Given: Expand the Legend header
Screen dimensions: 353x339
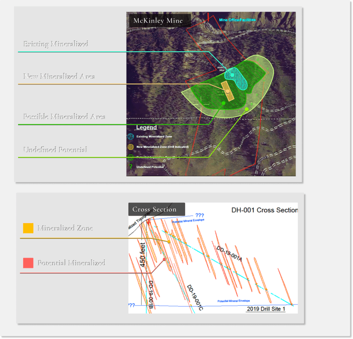Looking at the screenshot, I should (146, 127).
